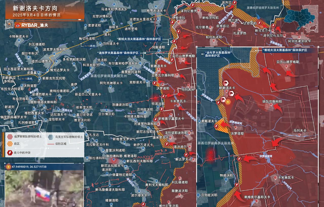Click the label 新哈茨科耶

click(x=210, y=18)
